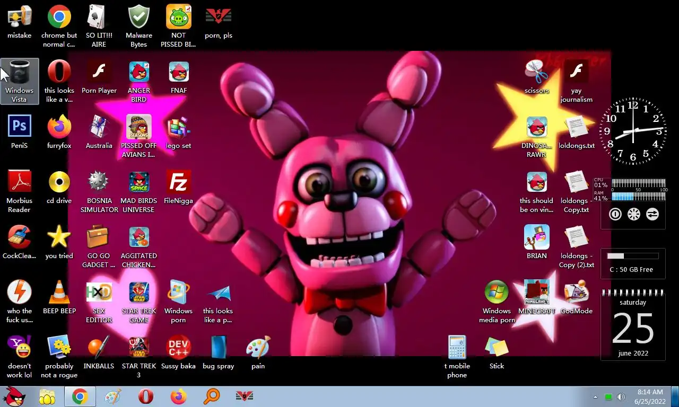Open the 'BRIAN' bird icon

[537, 242]
